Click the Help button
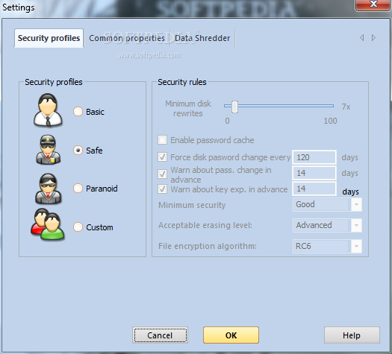 click(x=352, y=335)
